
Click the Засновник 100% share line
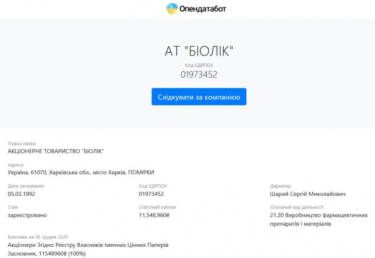(x=47, y=253)
